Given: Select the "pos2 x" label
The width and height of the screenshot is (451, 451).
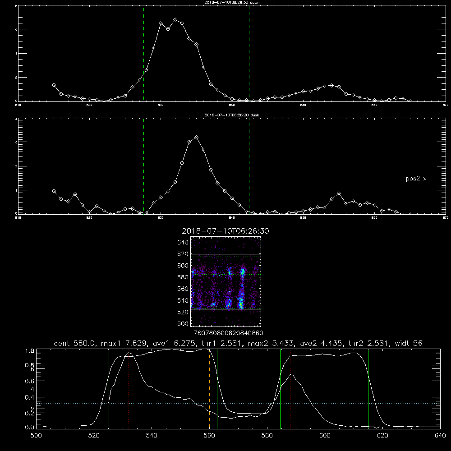Looking at the screenshot, I should coord(416,179).
